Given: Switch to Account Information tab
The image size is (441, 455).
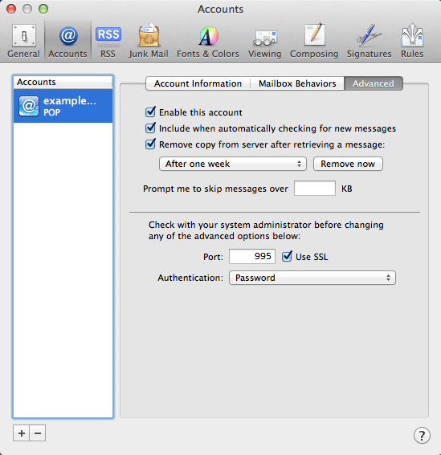Looking at the screenshot, I should point(198,83).
